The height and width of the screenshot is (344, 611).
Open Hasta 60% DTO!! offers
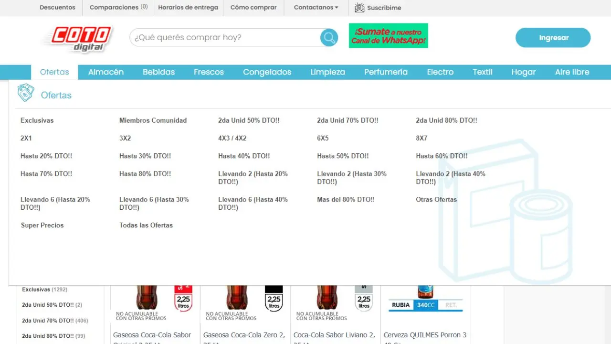442,156
